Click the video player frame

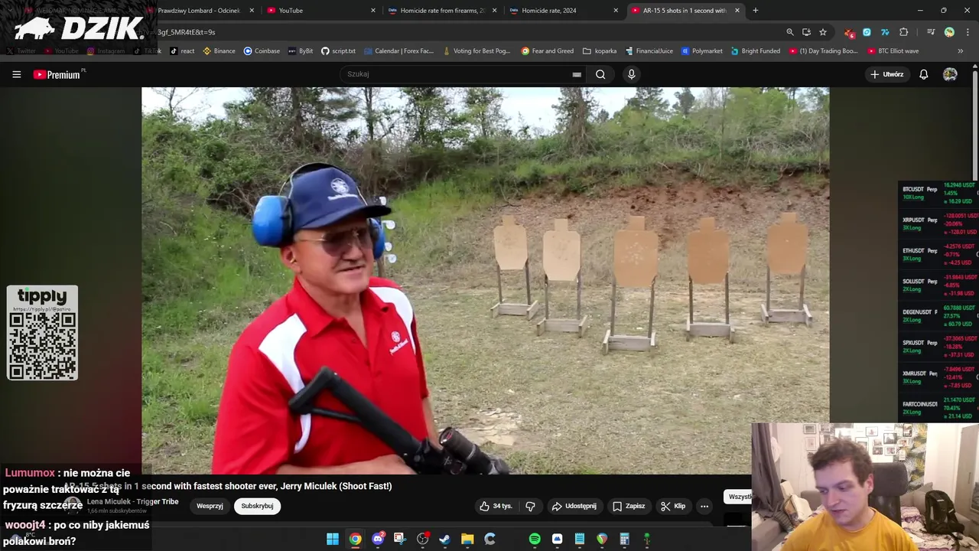point(485,280)
